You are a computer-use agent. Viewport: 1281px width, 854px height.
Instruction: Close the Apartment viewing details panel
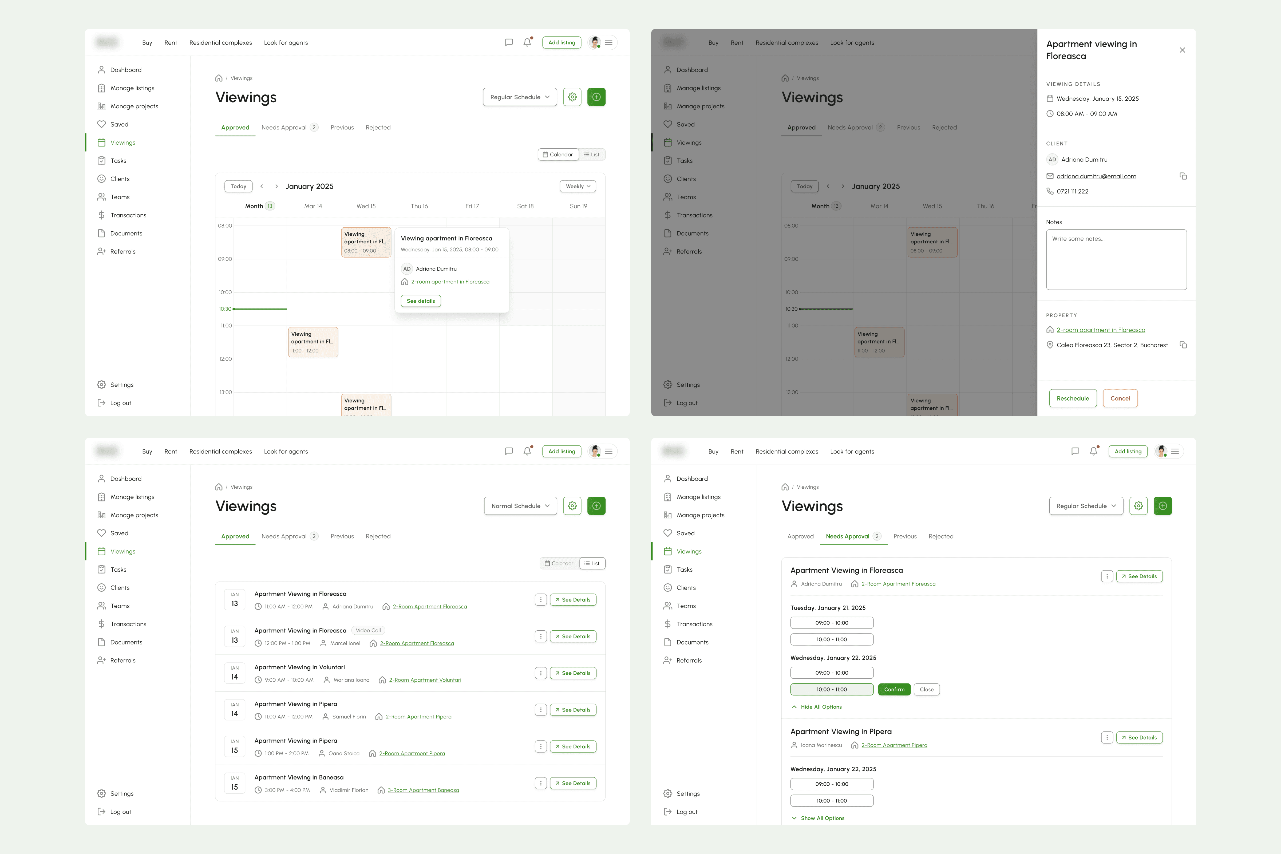pyautogui.click(x=1182, y=50)
